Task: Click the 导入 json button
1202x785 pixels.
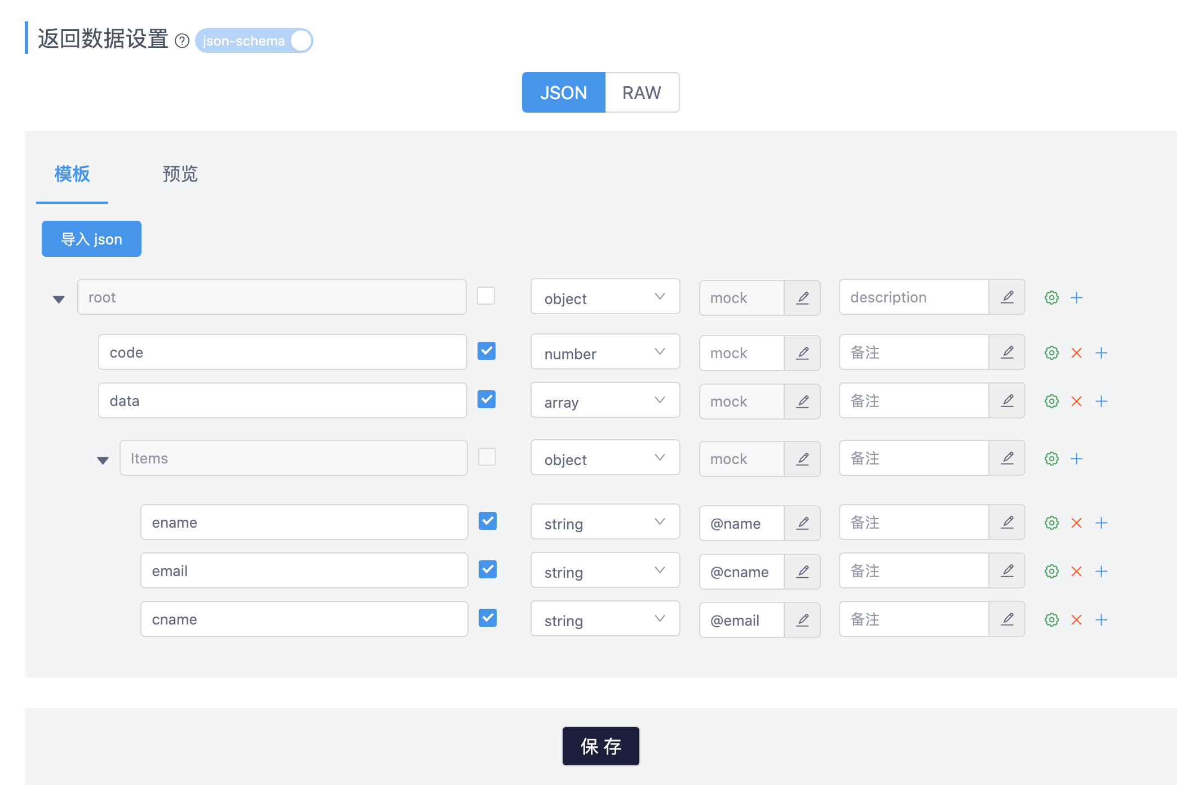Action: pyautogui.click(x=91, y=239)
